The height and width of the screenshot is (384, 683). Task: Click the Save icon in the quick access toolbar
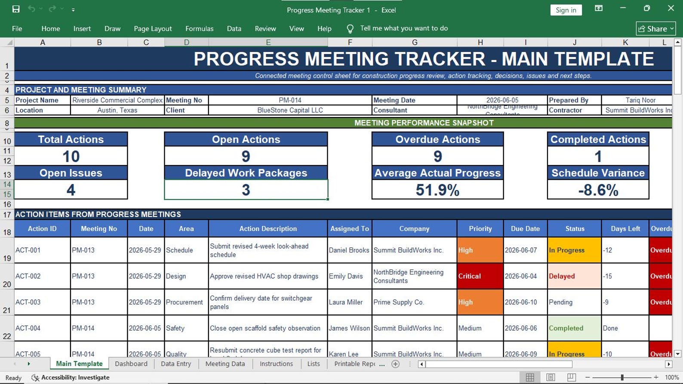(x=16, y=9)
